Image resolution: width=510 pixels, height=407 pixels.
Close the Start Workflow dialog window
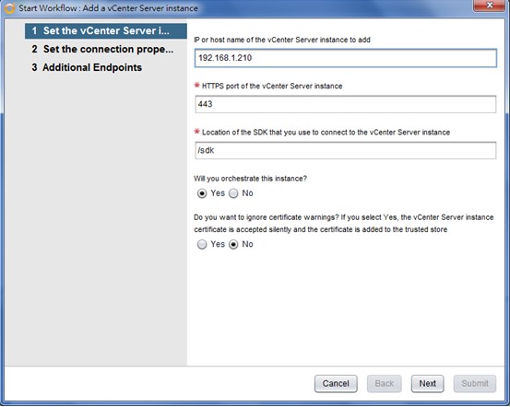click(x=490, y=6)
